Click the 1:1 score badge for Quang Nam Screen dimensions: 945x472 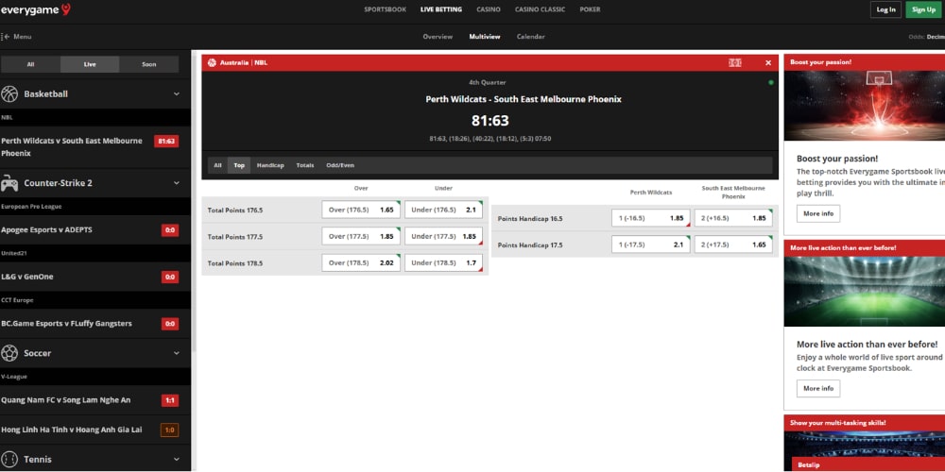click(169, 400)
